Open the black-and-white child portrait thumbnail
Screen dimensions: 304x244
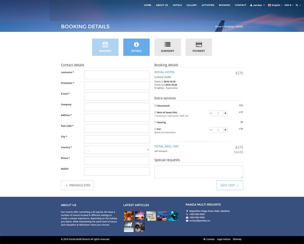(x=140, y=227)
